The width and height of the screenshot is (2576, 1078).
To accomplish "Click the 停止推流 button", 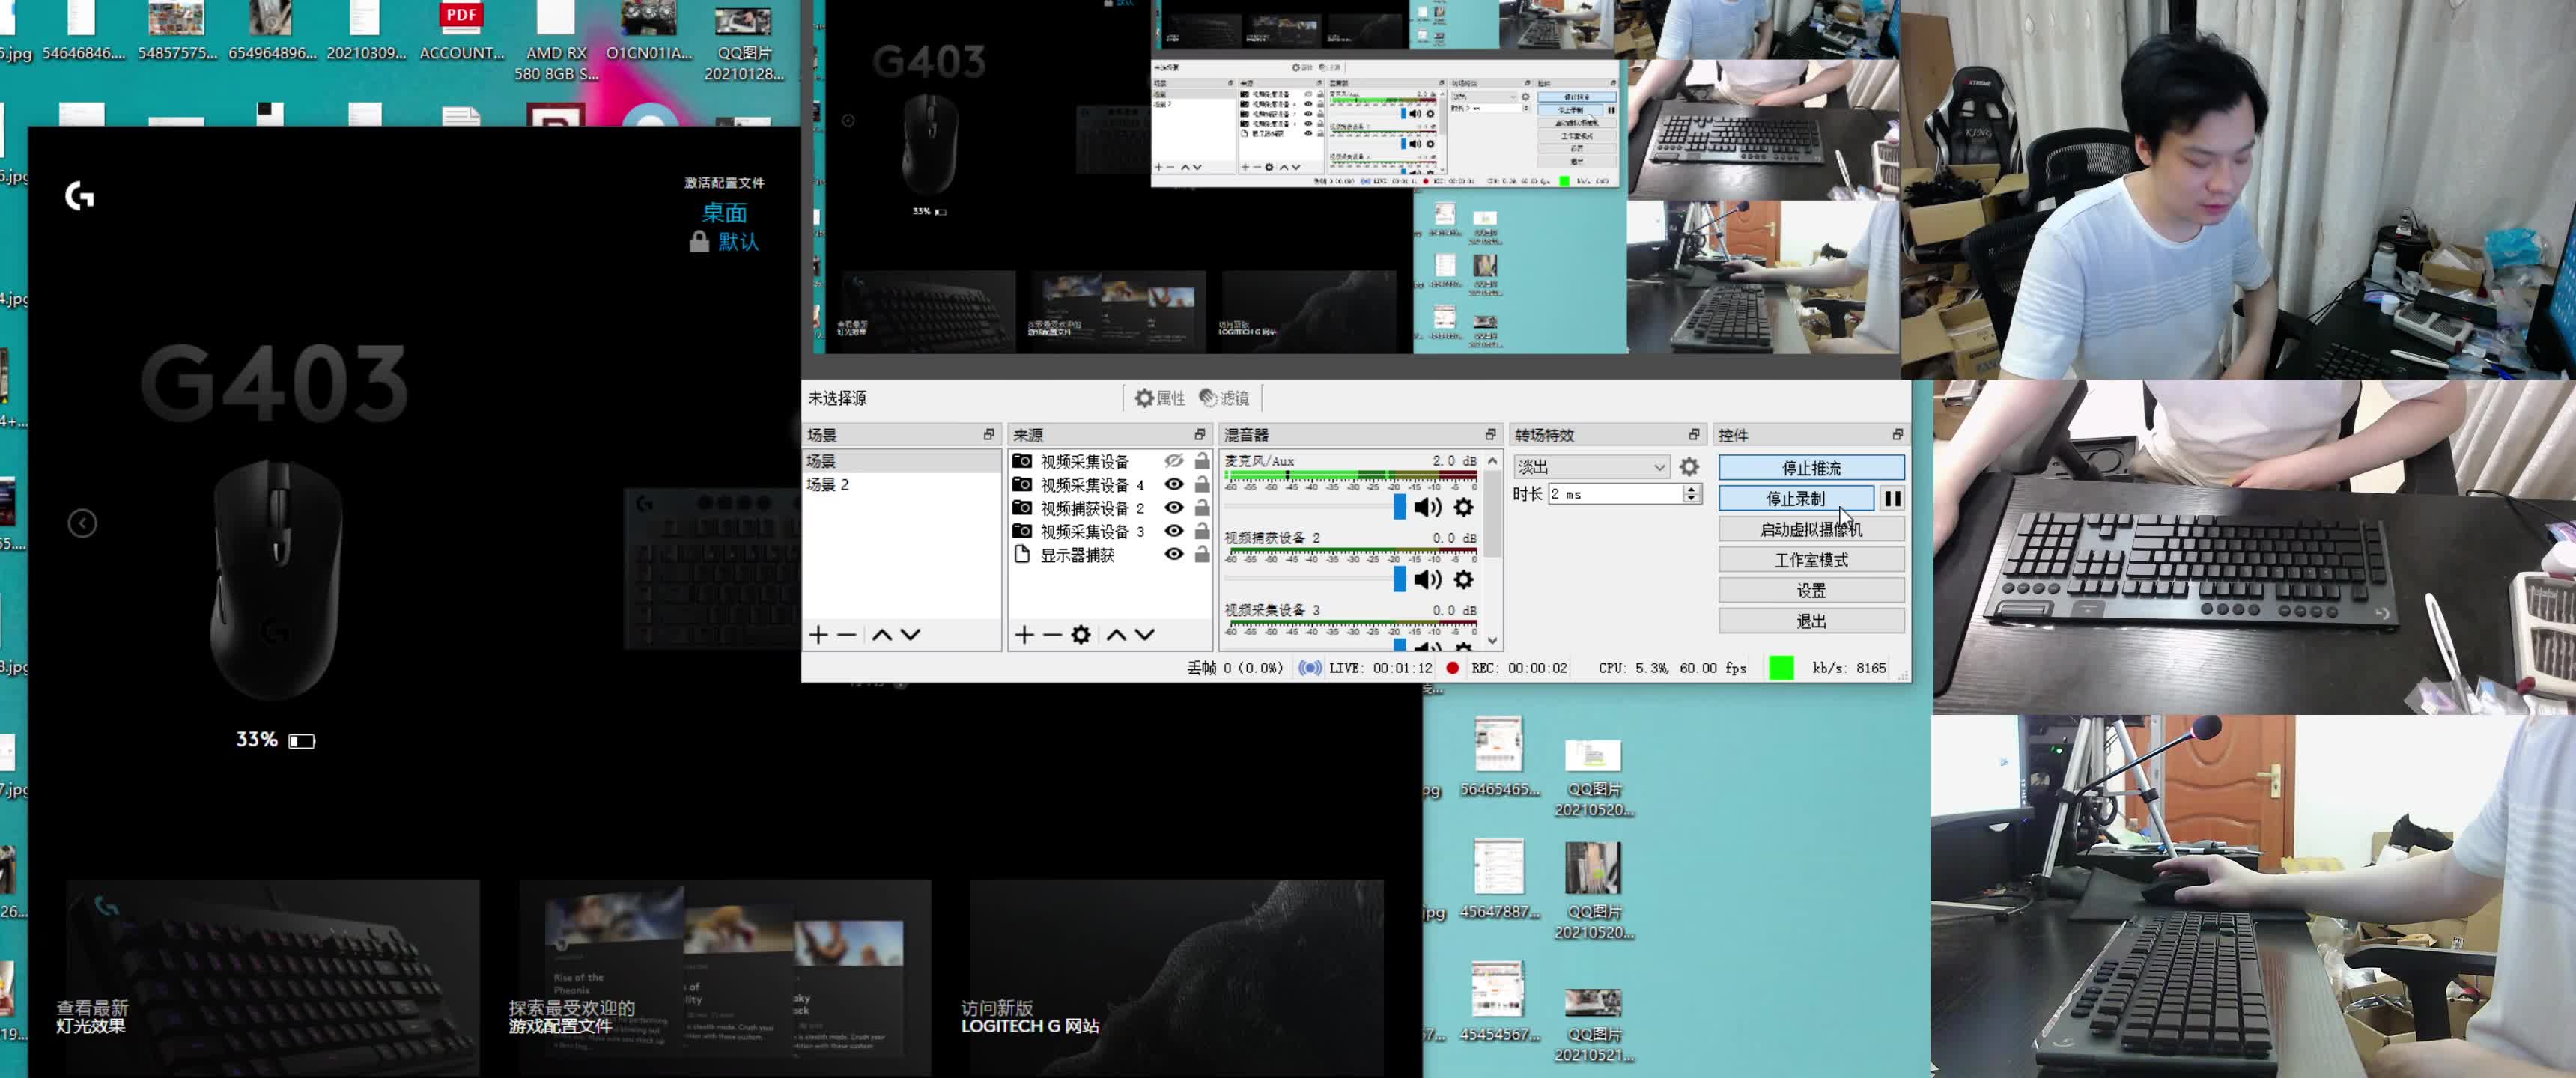I will coord(1810,468).
